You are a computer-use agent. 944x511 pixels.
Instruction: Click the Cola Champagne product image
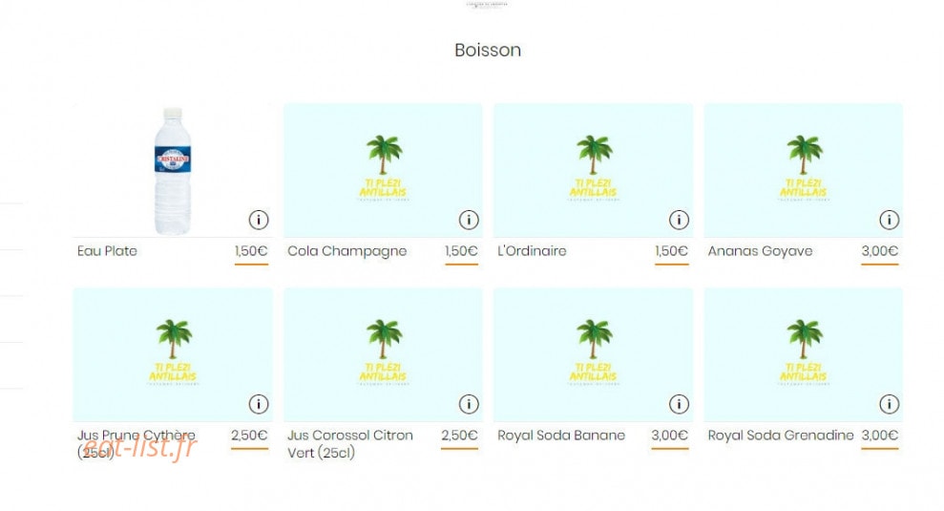click(x=383, y=171)
